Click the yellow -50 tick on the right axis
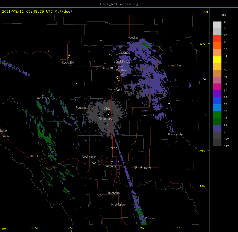The width and height of the screenshot is (238, 232). click(x=203, y=150)
